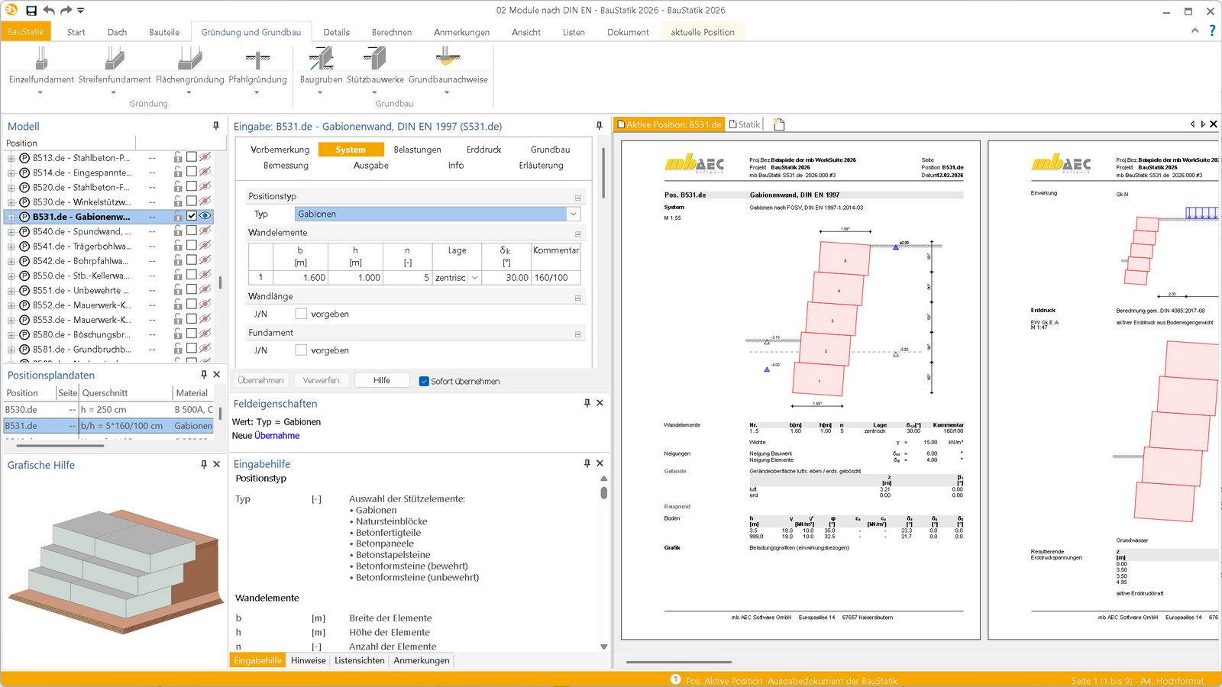Click the Hilfe button
Viewport: 1222px width, 687px height.
click(382, 380)
